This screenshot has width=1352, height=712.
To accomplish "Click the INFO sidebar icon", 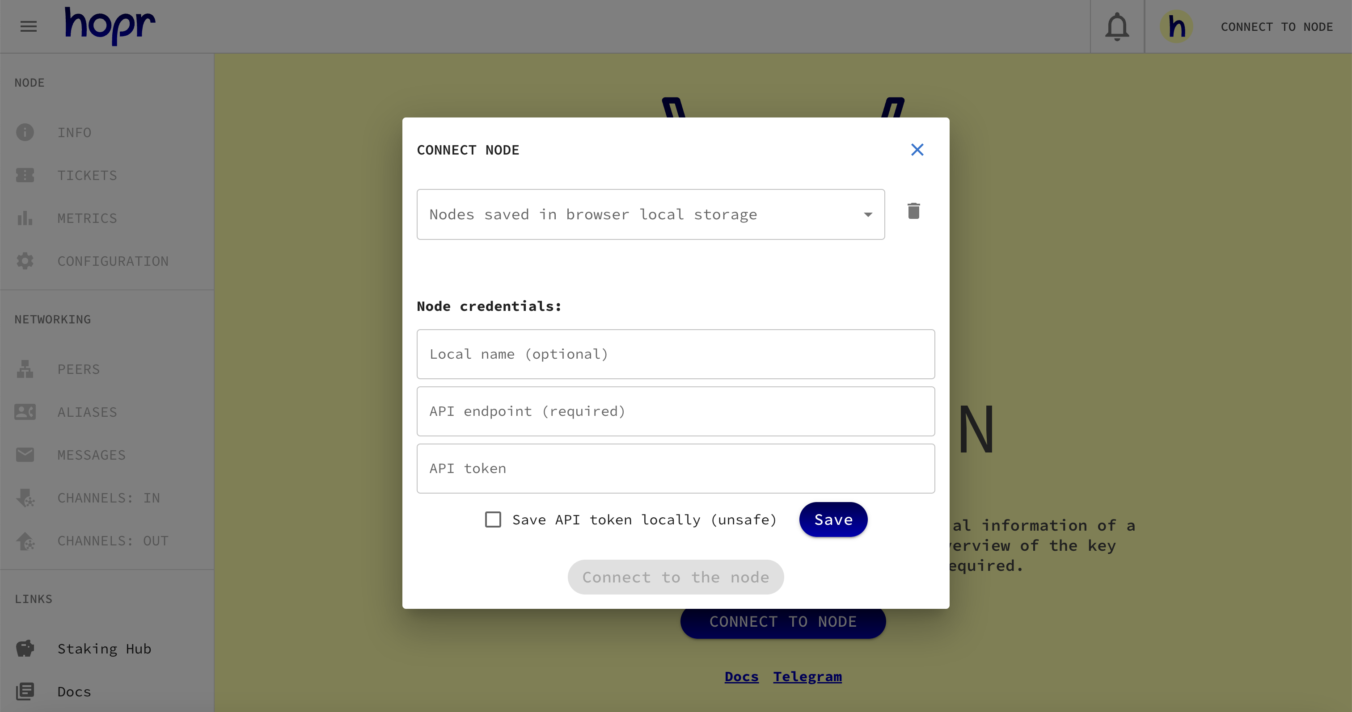I will coord(25,131).
